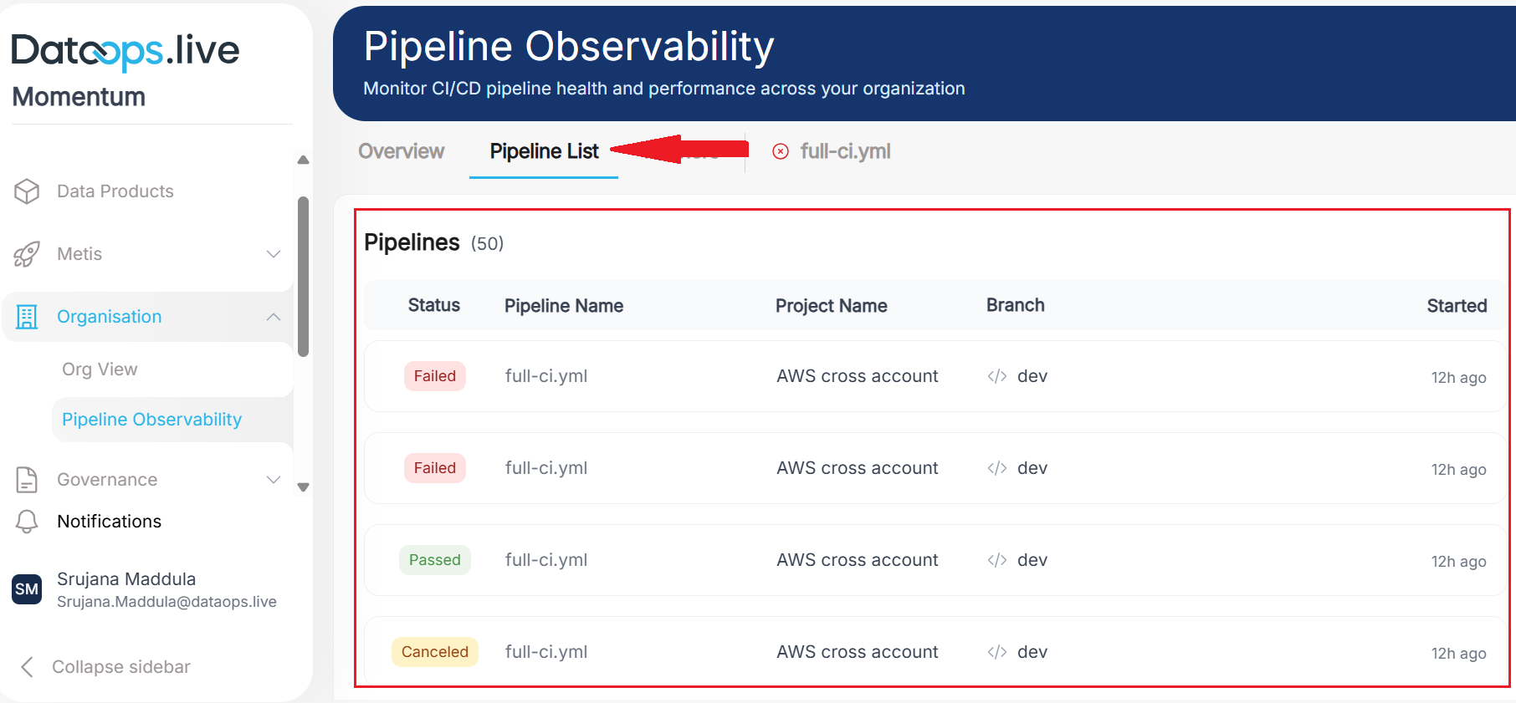Click the Collapse sidebar arrow icon
This screenshot has height=703, width=1516.
27,667
